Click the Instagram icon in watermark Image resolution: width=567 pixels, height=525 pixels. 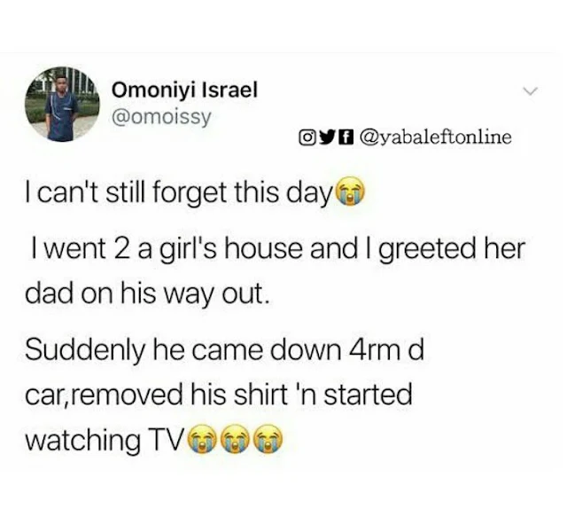(305, 137)
